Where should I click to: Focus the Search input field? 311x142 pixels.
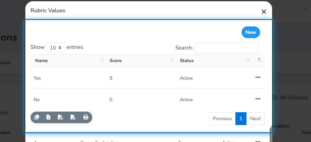click(227, 48)
